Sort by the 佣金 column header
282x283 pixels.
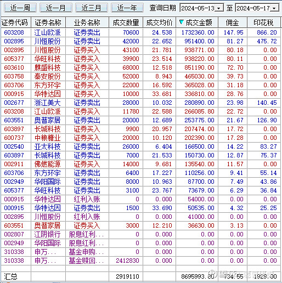click(233, 22)
